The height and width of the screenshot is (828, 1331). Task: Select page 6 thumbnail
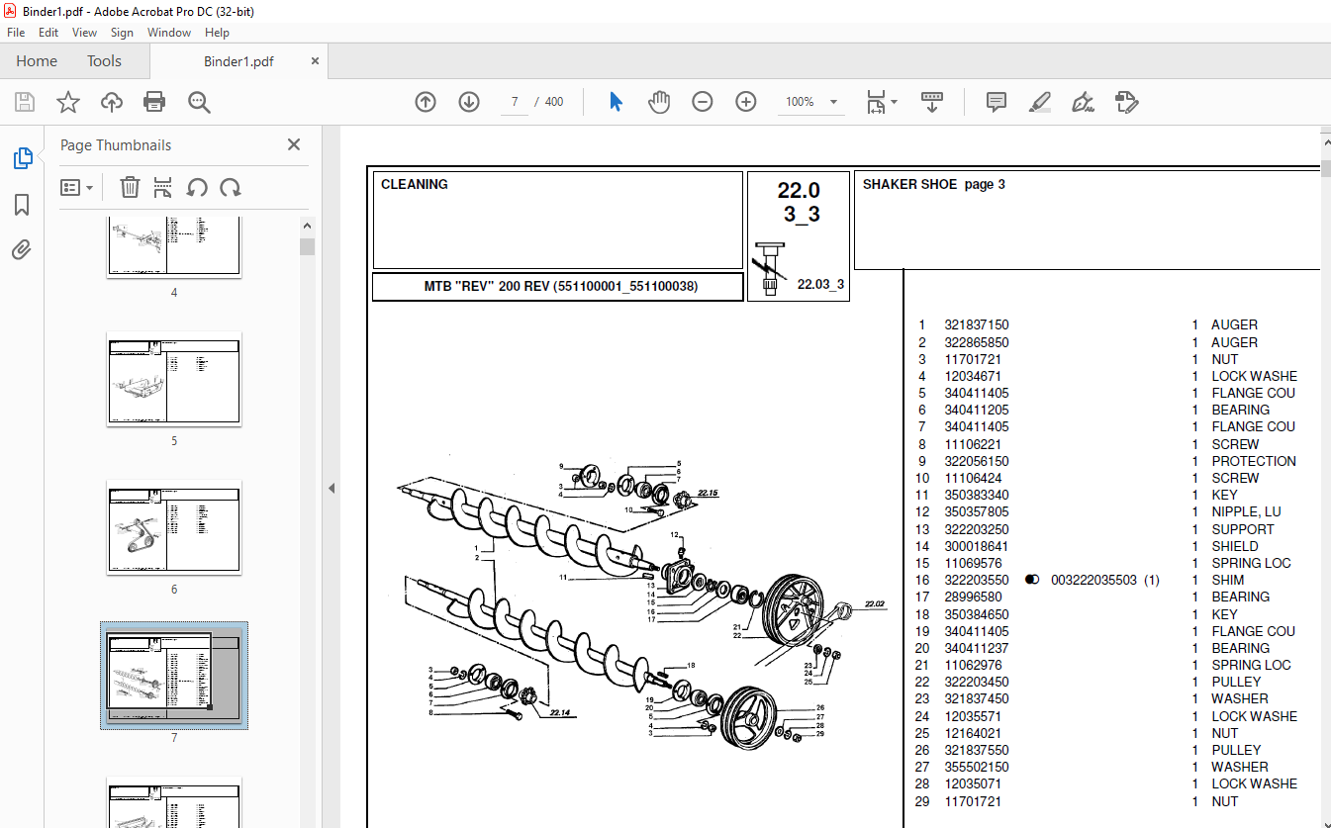pos(174,526)
